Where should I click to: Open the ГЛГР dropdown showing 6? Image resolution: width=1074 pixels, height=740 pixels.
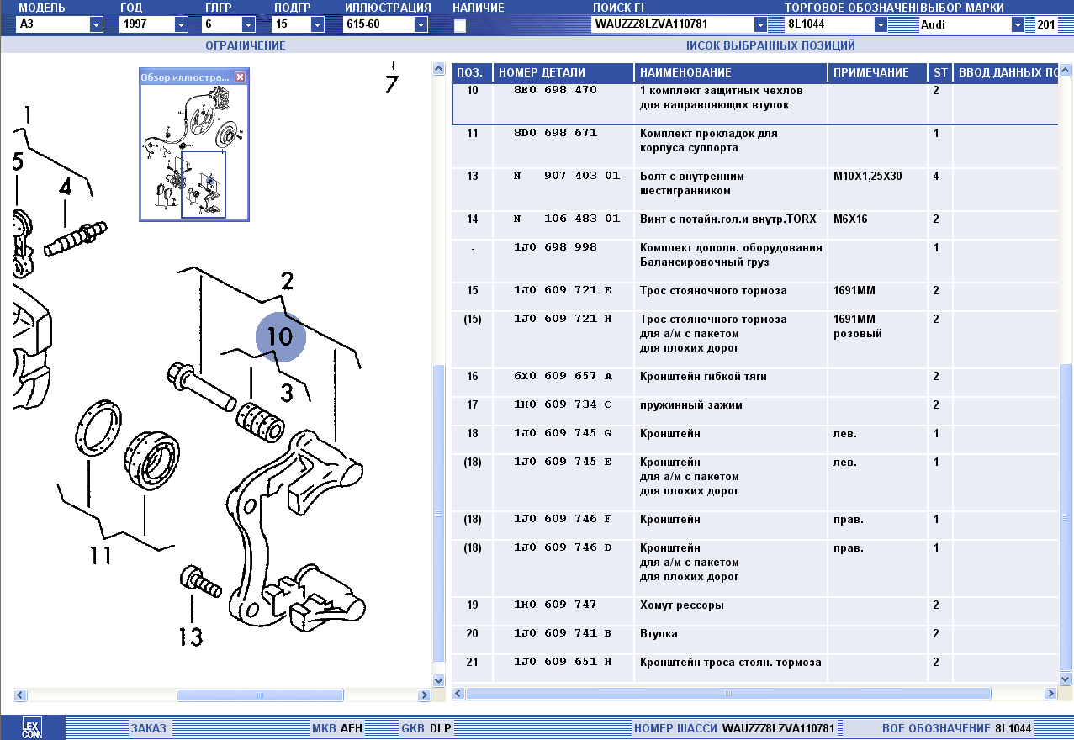pos(249,24)
